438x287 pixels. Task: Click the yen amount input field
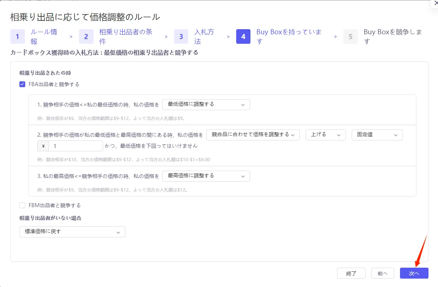click(76, 146)
